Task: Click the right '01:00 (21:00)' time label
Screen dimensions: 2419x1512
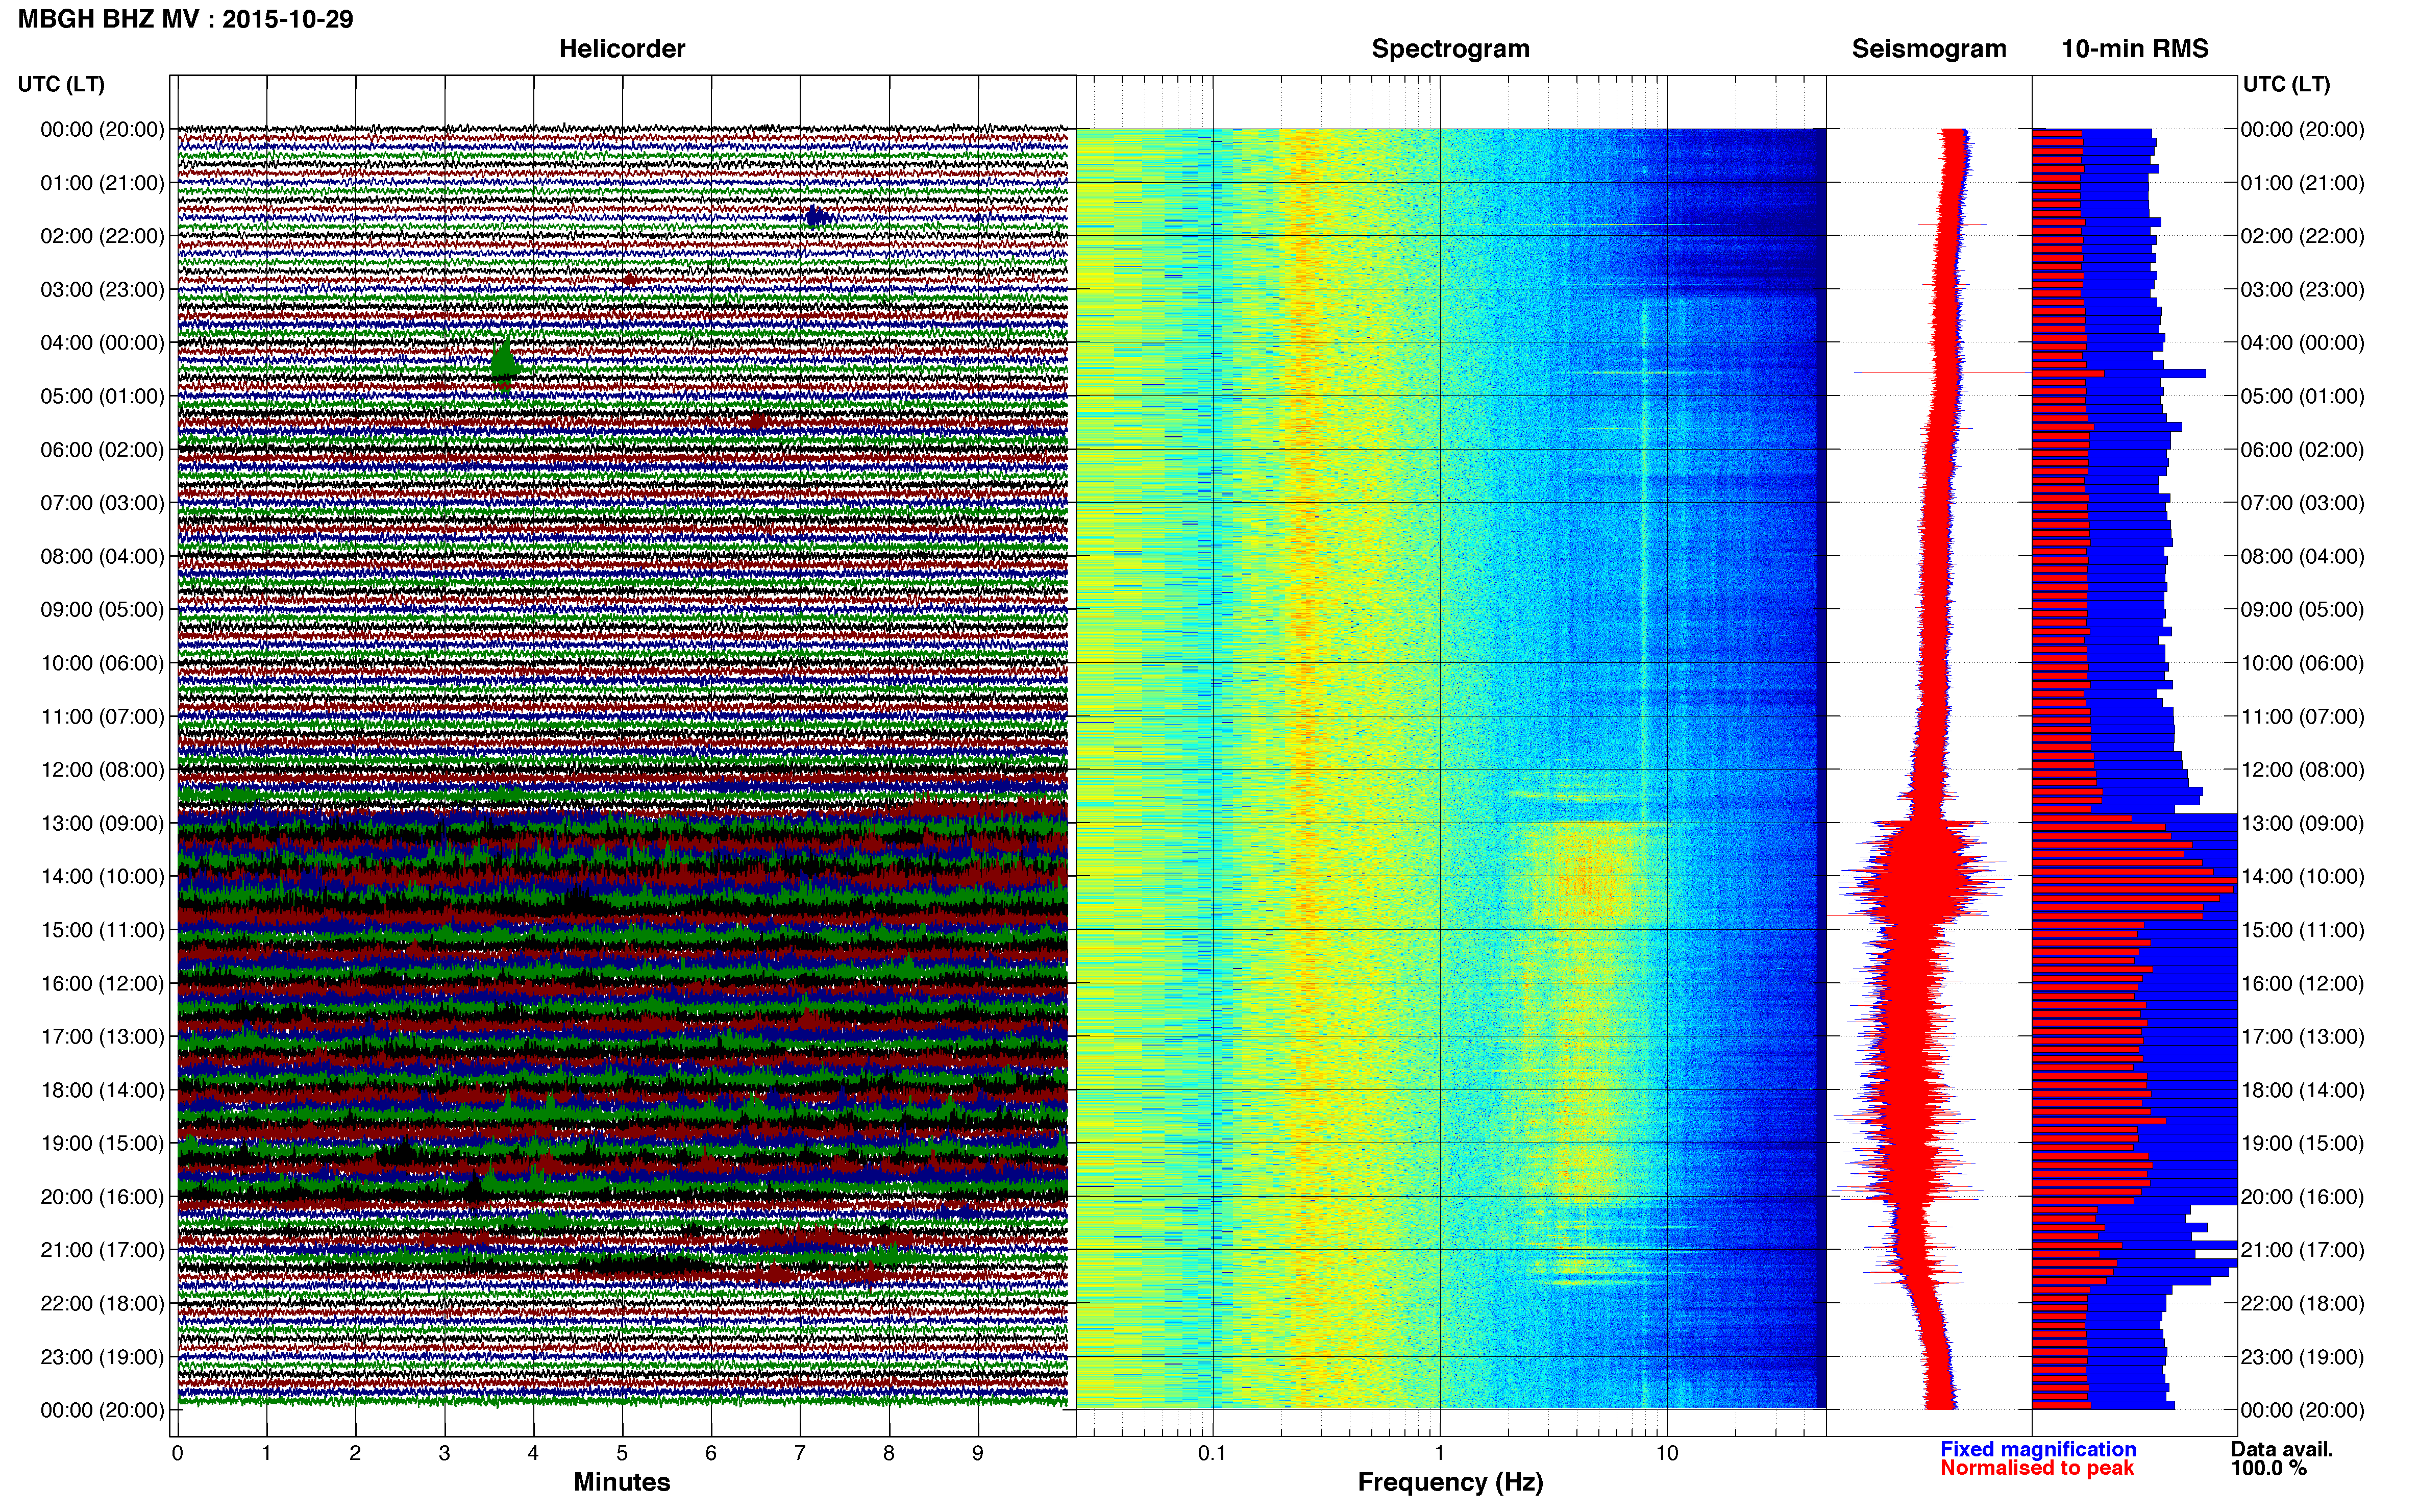Action: [2302, 183]
